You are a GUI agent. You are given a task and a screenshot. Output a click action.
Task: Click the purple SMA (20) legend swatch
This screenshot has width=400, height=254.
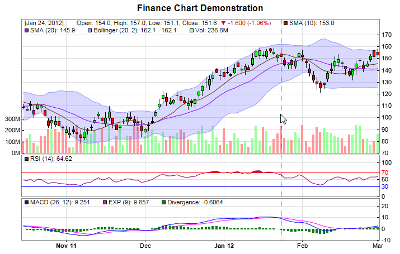pos(26,30)
